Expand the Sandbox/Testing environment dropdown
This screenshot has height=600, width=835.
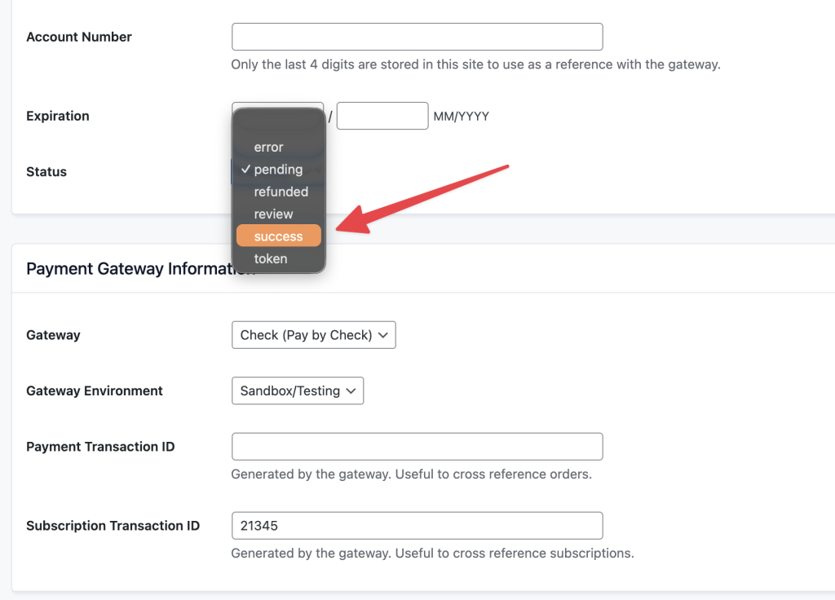pyautogui.click(x=297, y=391)
